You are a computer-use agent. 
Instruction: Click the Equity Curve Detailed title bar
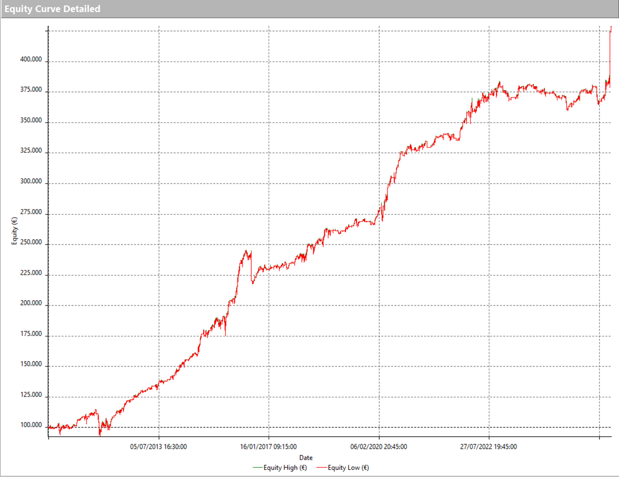pos(53,9)
